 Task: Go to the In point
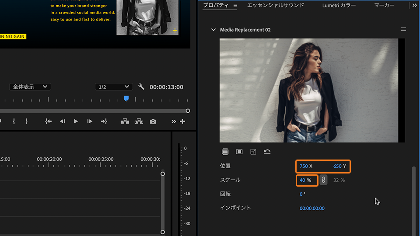tap(49, 121)
